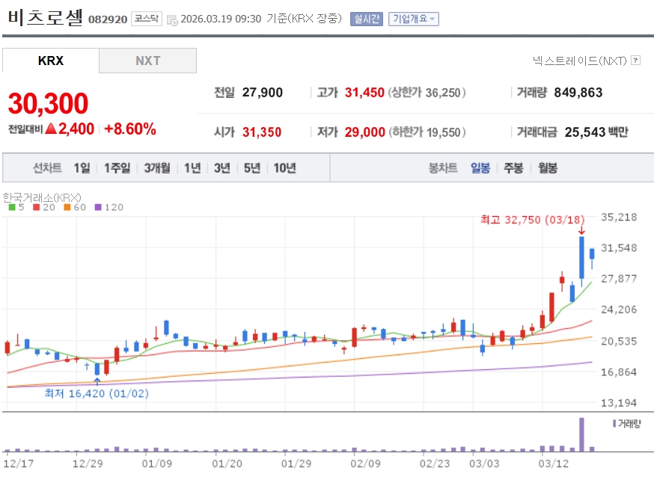Screen dimensions: 654x477
Task: Click the clock icon beside the timestamp
Action: 172,19
